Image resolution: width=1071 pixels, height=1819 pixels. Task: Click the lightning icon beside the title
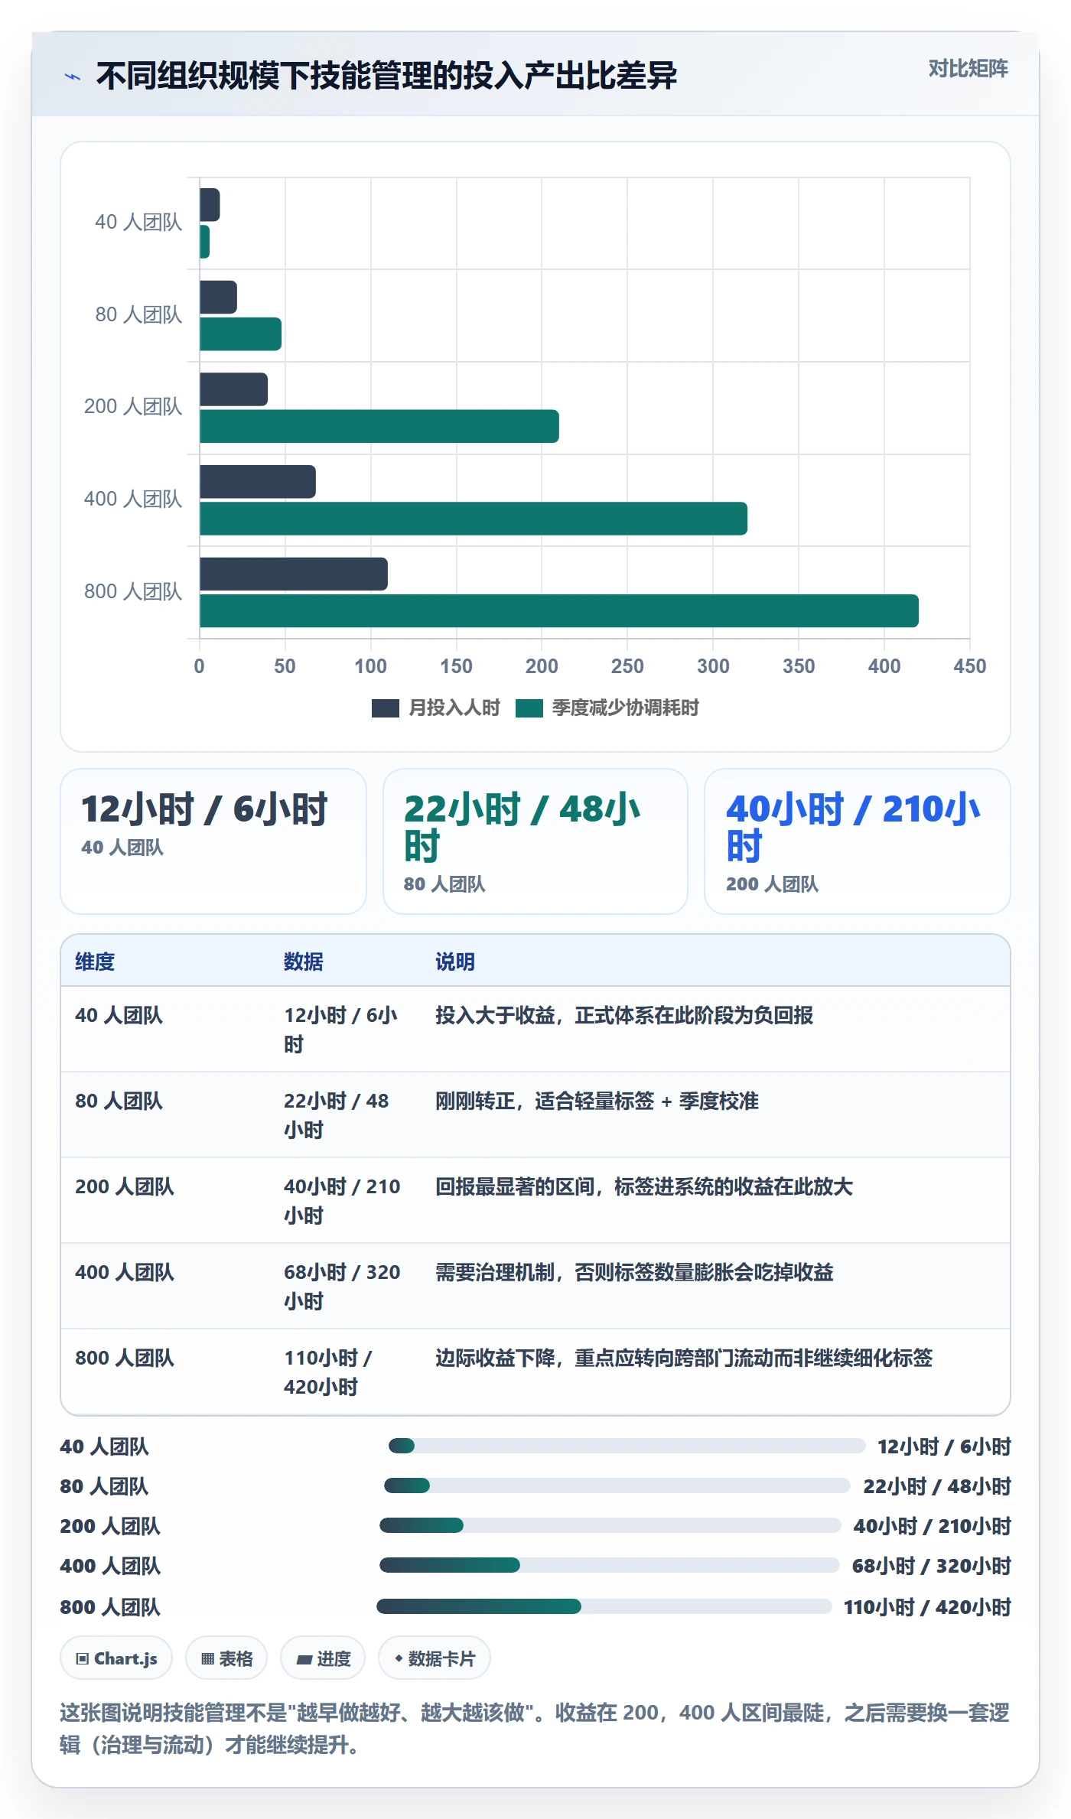pyautogui.click(x=72, y=76)
